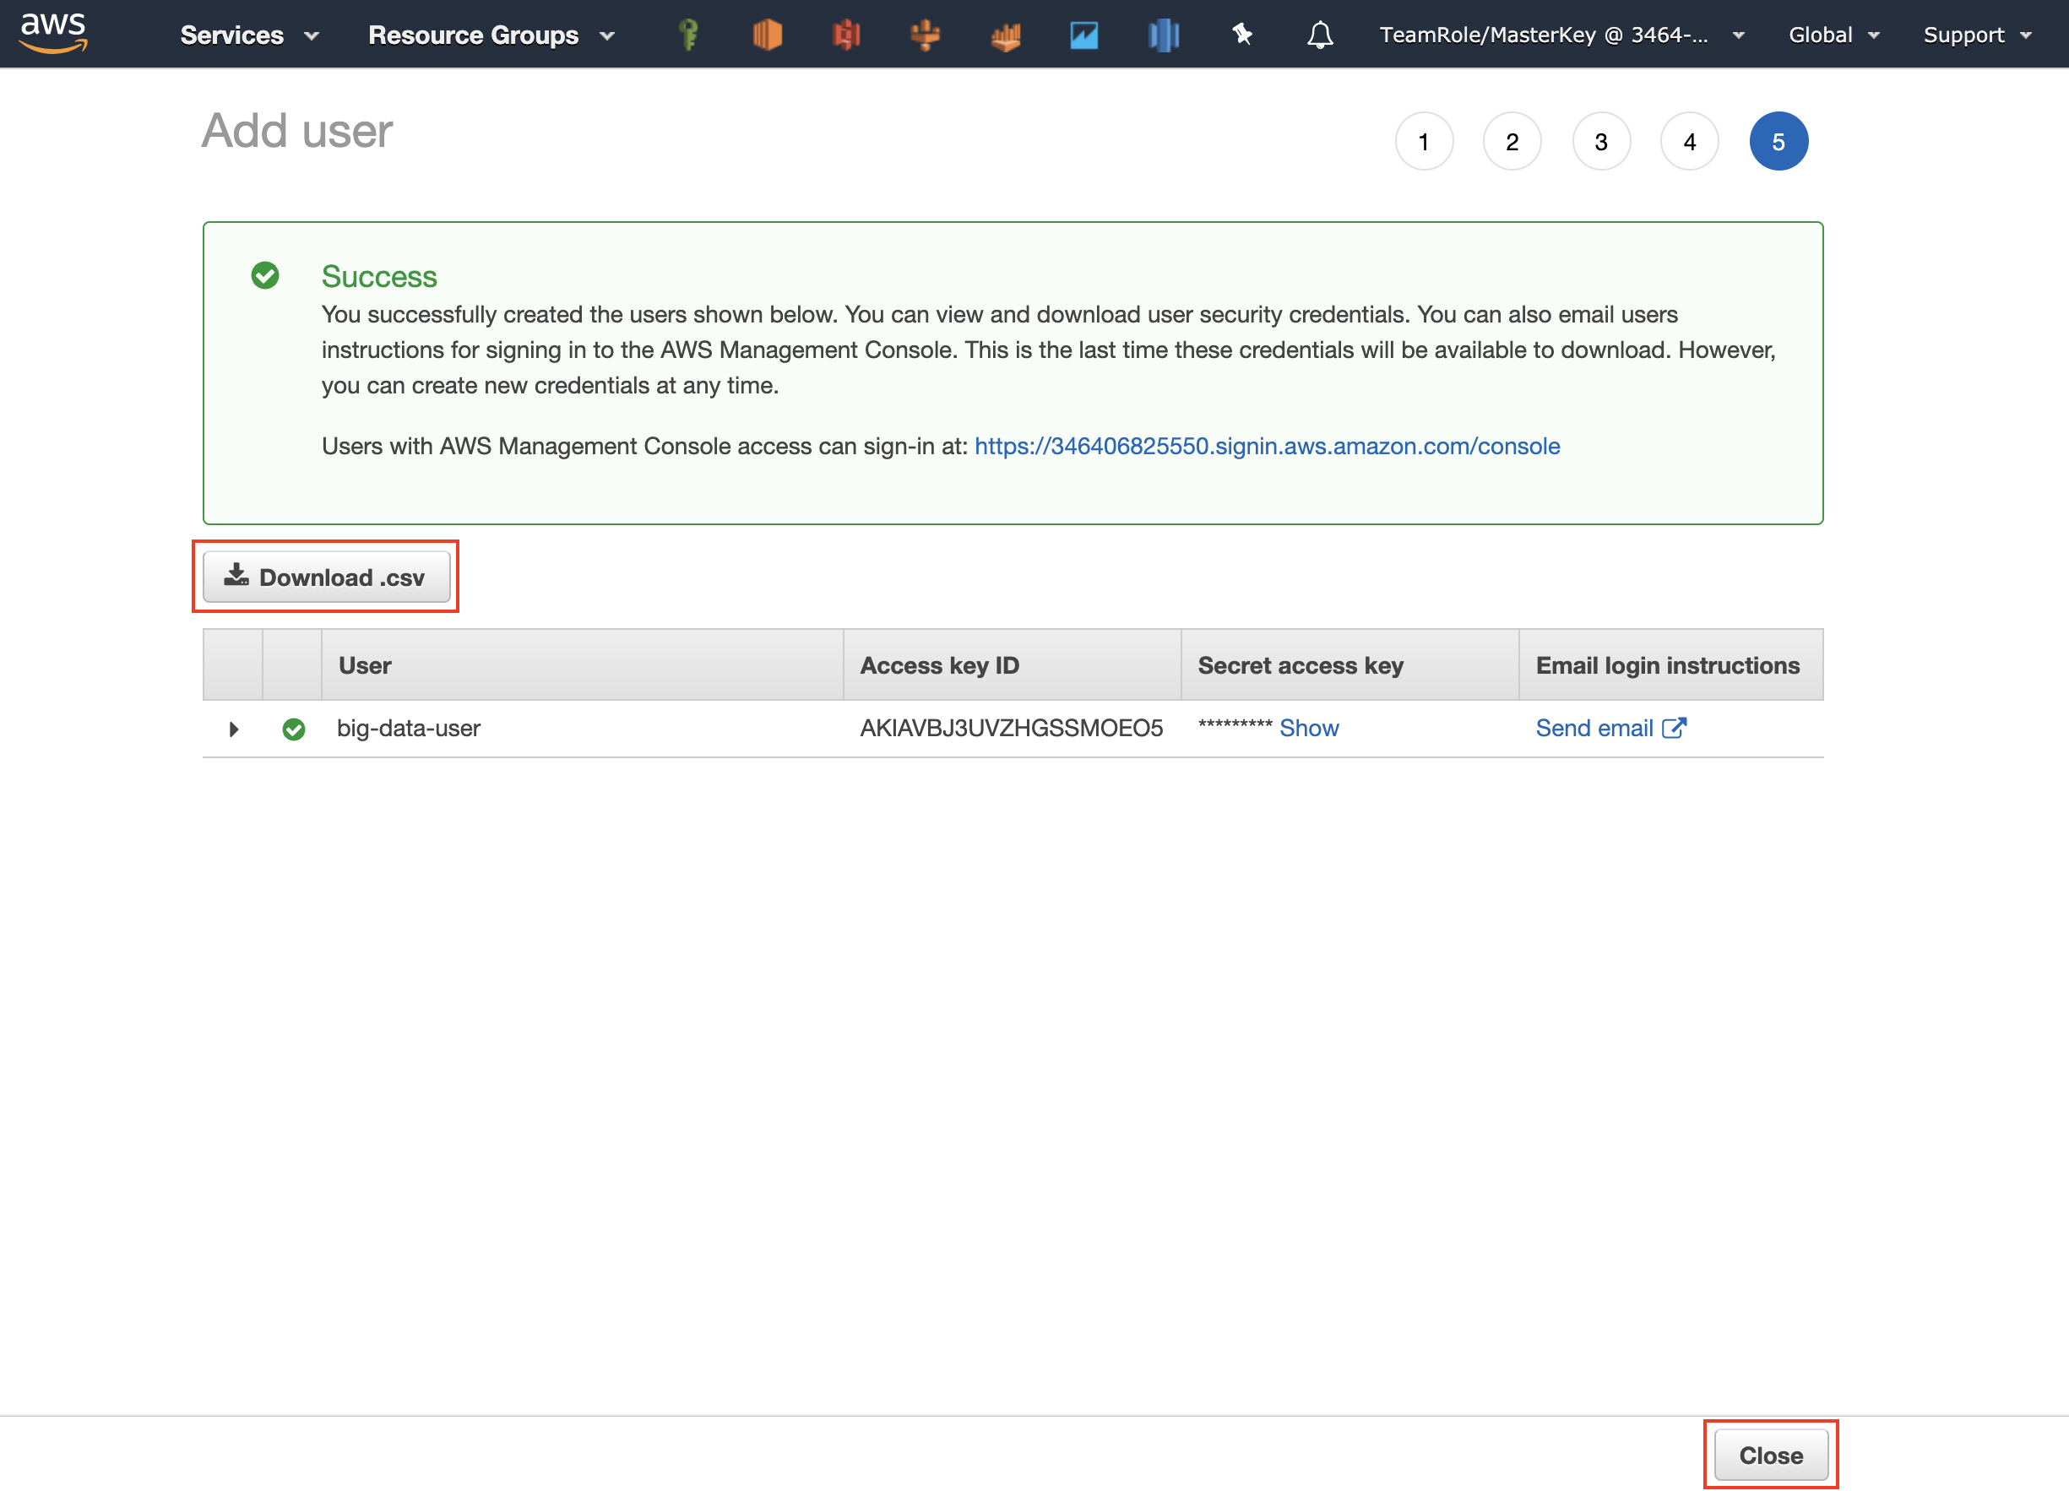This screenshot has height=1491, width=2069.
Task: Click the pushpin shortcut editor icon
Action: click(1241, 35)
